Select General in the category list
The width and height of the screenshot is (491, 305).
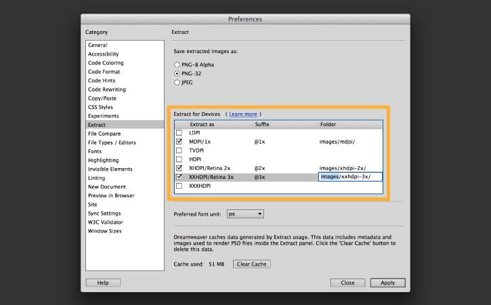point(125,45)
